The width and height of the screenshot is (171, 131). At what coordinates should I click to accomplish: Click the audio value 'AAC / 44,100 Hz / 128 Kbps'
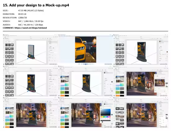30,25
